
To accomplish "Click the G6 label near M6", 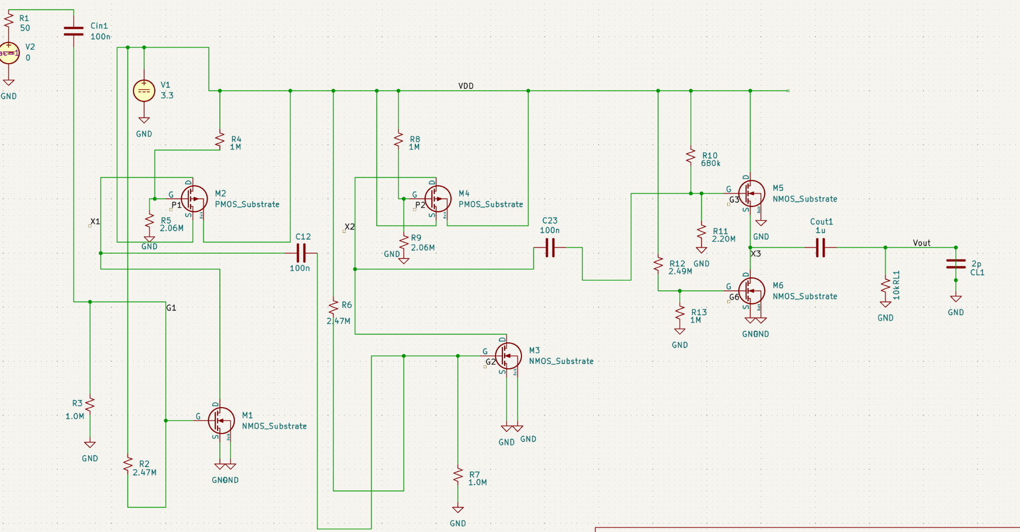I will [735, 297].
